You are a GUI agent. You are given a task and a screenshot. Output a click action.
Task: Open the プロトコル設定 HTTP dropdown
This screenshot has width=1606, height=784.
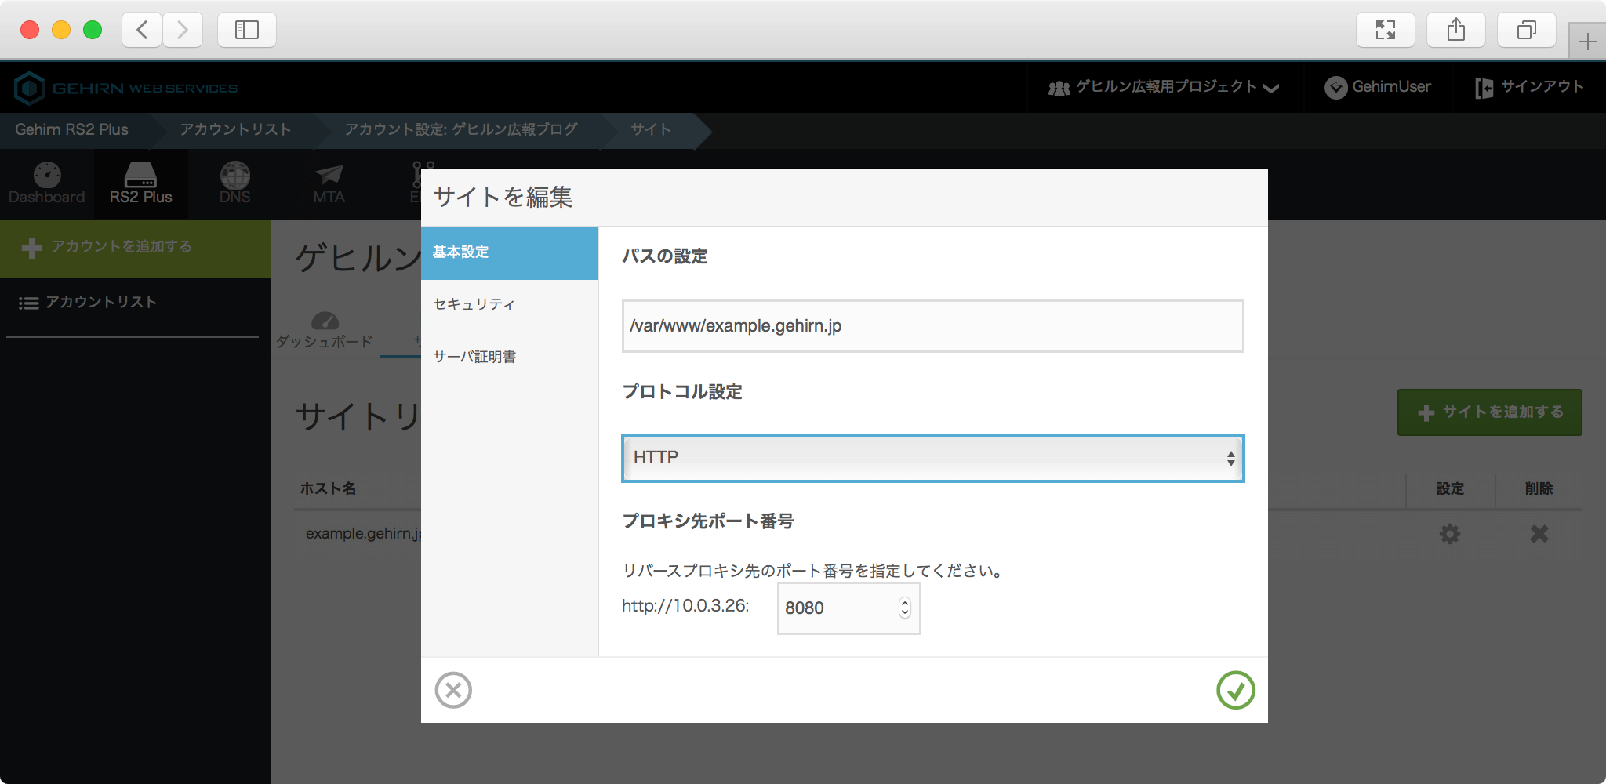[x=932, y=458]
